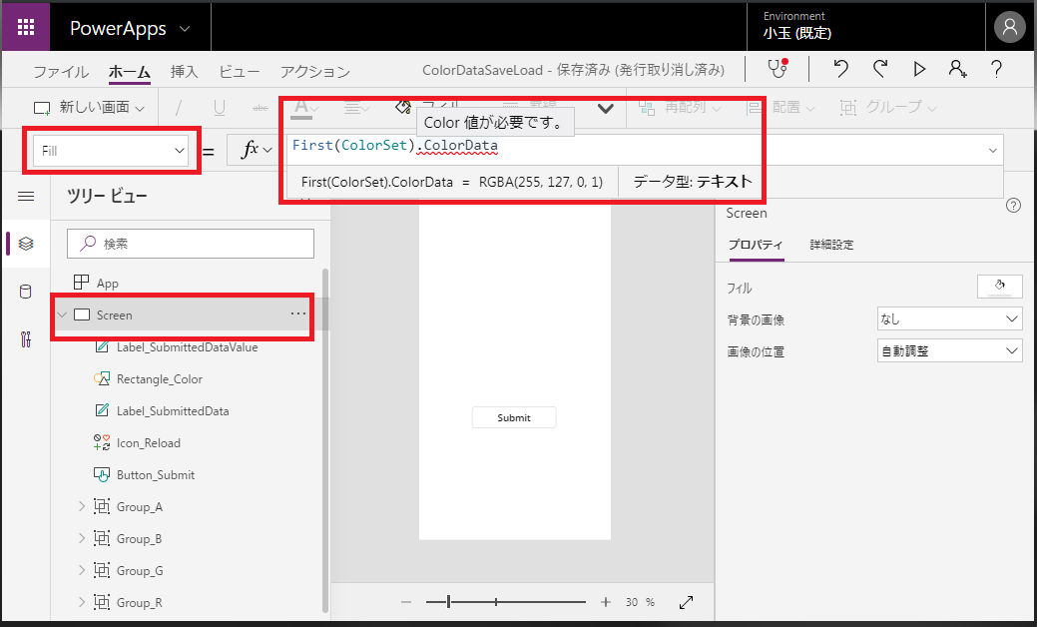Image resolution: width=1037 pixels, height=627 pixels.
Task: Run the App checker stethoscope icon
Action: [x=778, y=69]
